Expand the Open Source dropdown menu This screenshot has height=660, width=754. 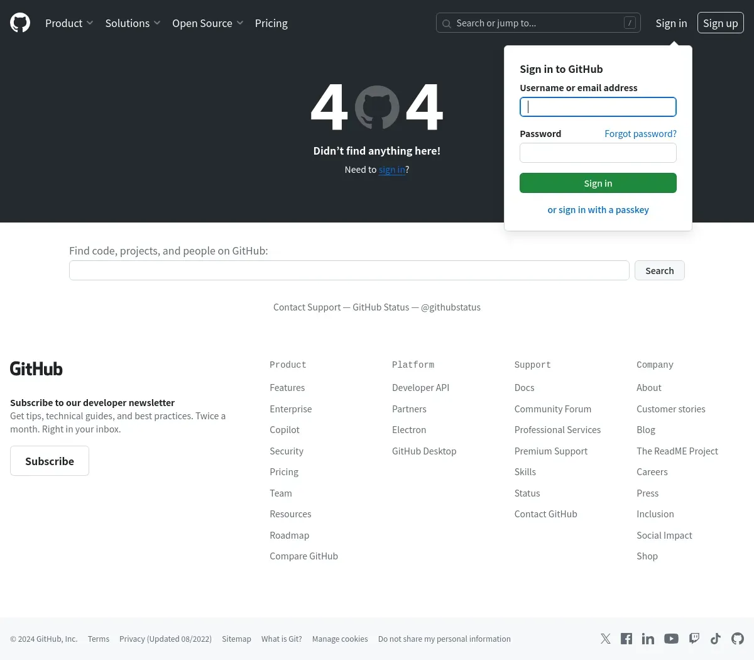pos(208,23)
